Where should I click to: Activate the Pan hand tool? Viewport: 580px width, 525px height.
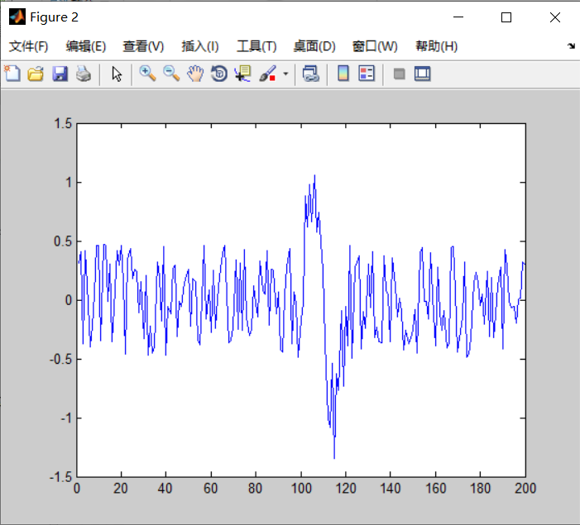(195, 74)
